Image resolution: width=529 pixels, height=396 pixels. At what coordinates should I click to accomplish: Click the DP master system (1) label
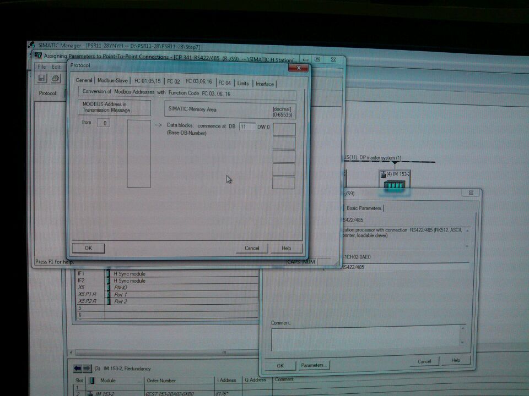380,158
